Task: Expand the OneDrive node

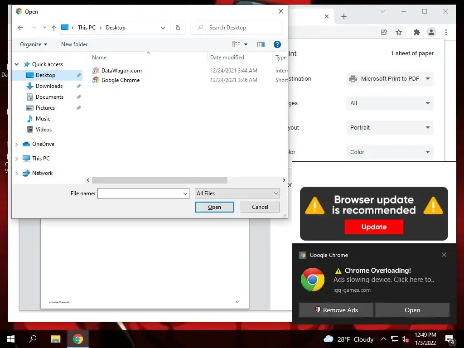Action: [x=17, y=144]
